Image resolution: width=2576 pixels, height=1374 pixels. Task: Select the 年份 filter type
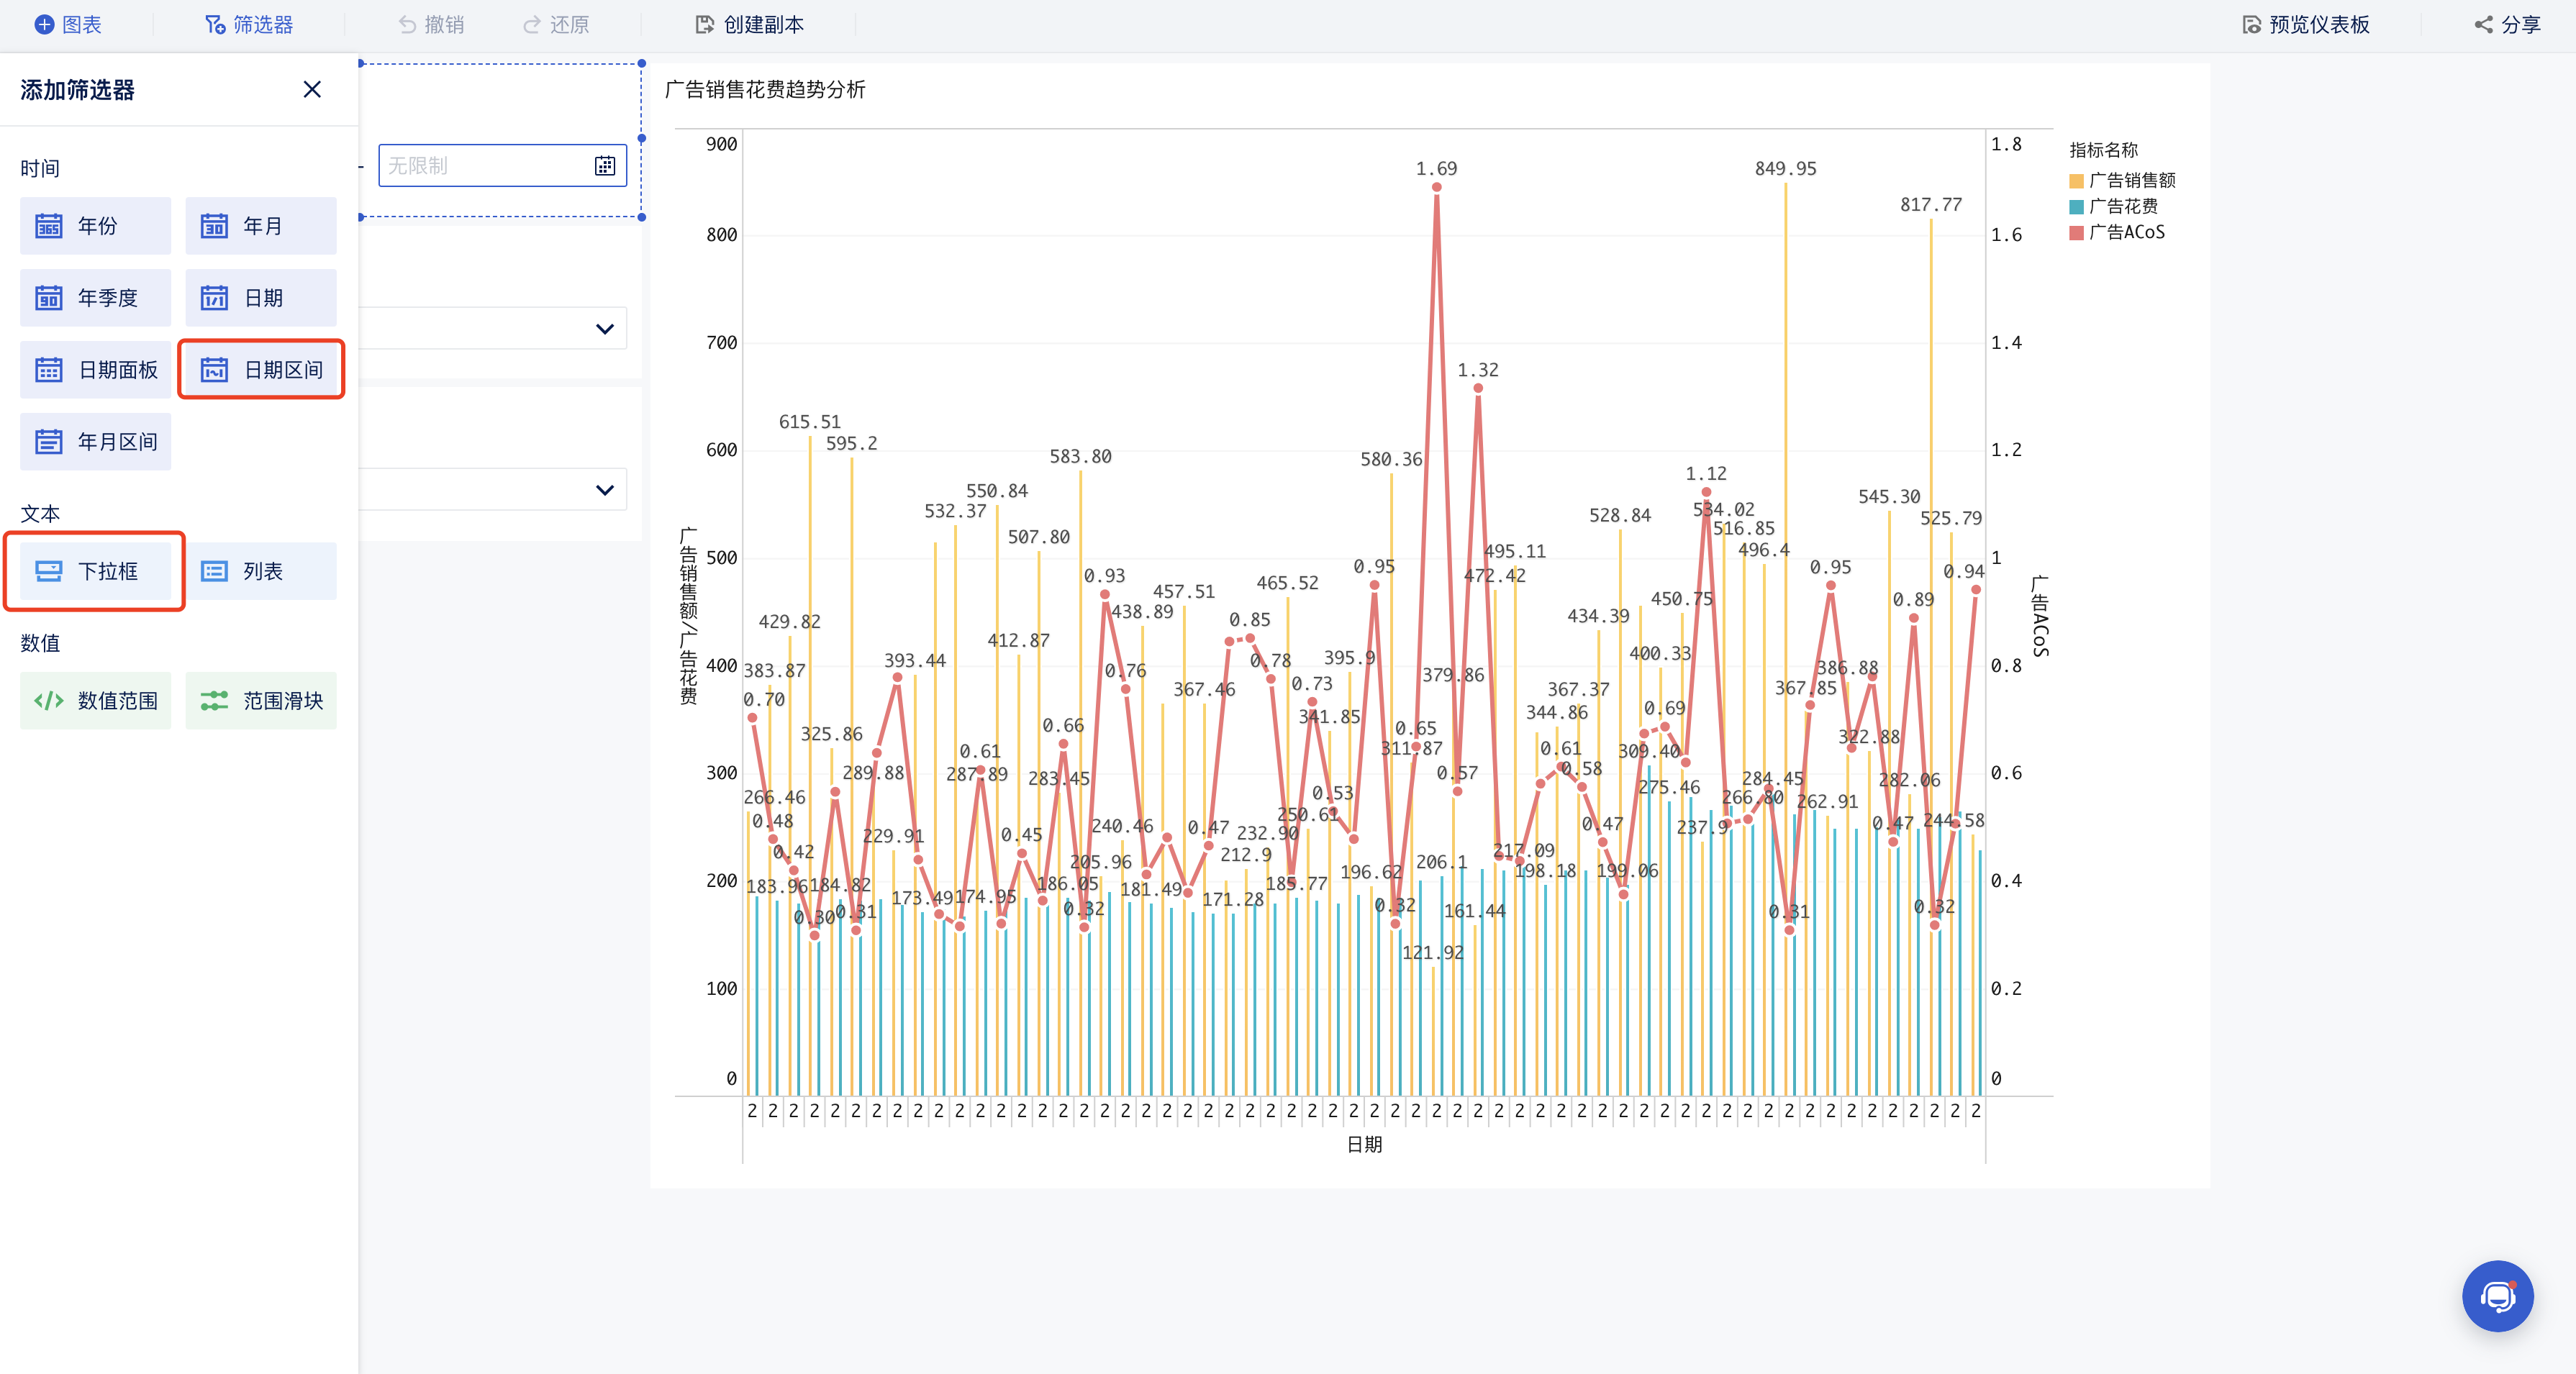(x=95, y=226)
